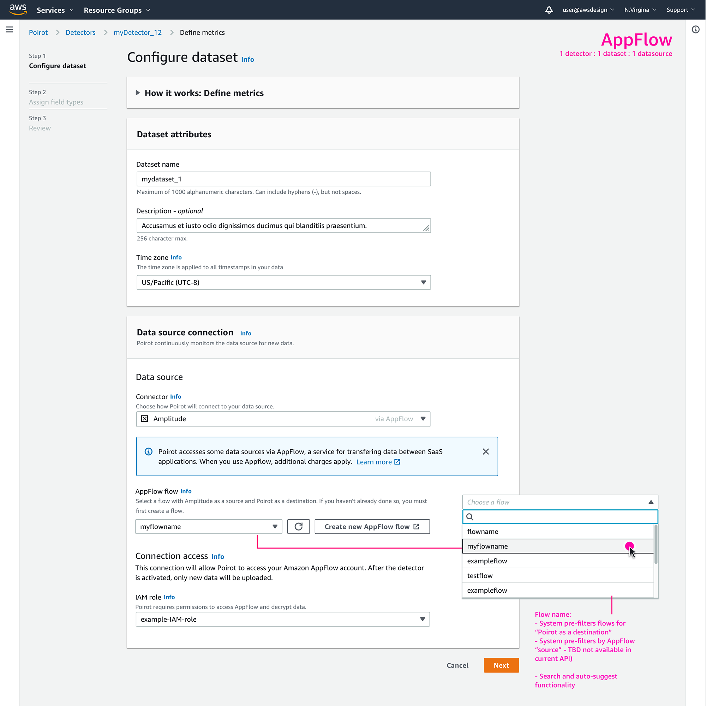This screenshot has height=706, width=706.
Task: Open Info next to Time zone
Action: coord(176,257)
